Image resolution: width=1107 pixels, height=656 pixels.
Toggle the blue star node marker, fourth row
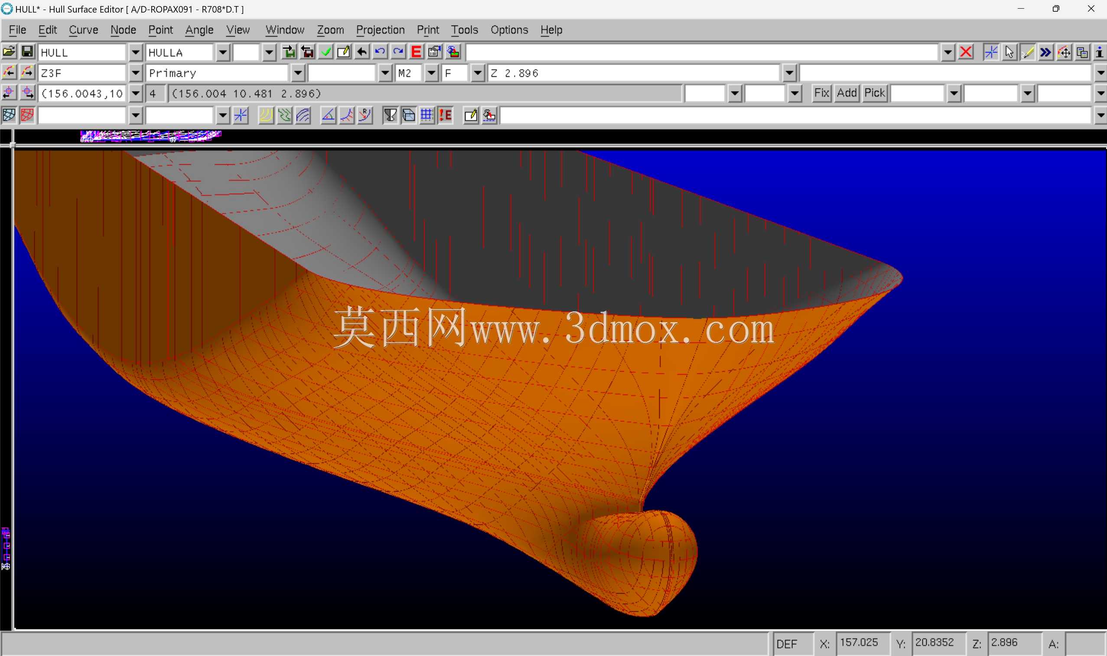pos(241,115)
